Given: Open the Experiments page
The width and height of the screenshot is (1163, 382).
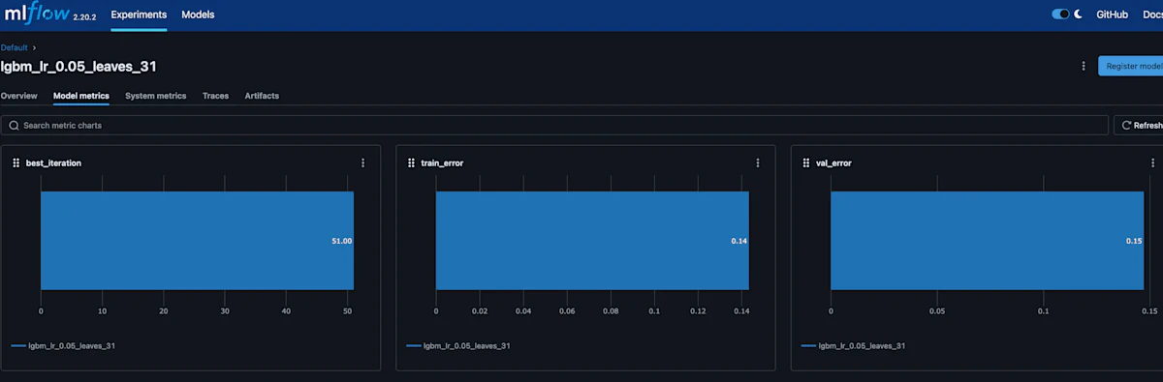Looking at the screenshot, I should pos(139,15).
